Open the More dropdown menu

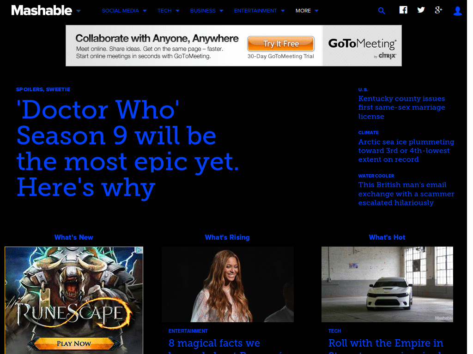click(307, 11)
